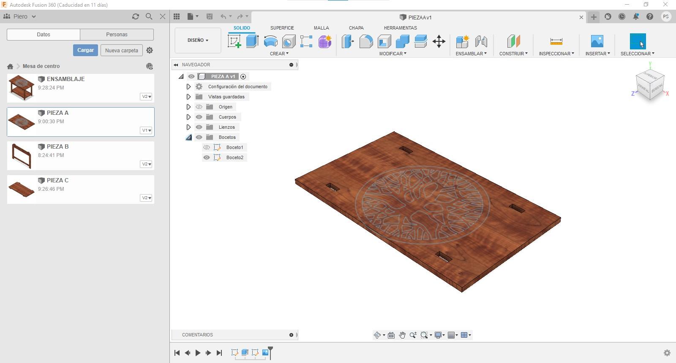This screenshot has height=363, width=676.
Task: Click the Cargar button
Action: point(85,50)
